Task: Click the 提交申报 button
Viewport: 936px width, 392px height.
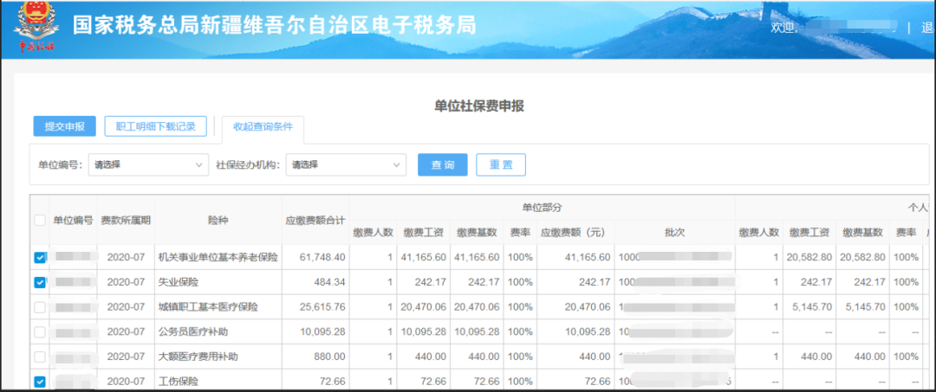Action: coord(65,126)
